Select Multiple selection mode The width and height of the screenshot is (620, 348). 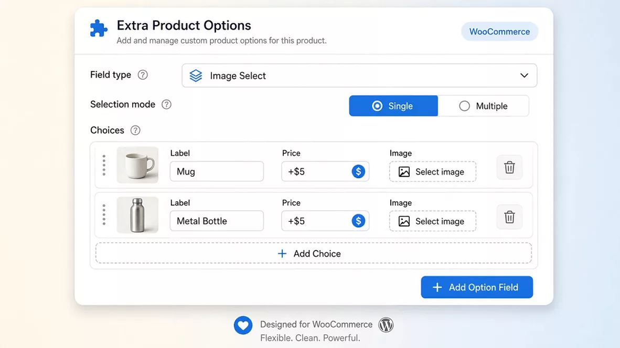(x=483, y=106)
